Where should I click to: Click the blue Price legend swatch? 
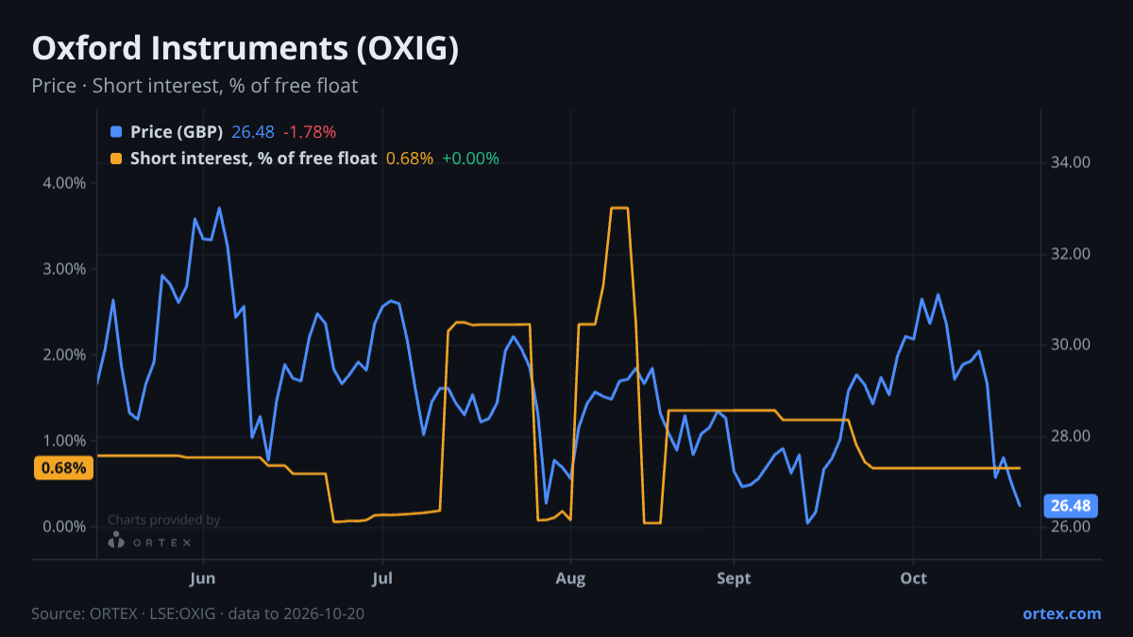116,131
